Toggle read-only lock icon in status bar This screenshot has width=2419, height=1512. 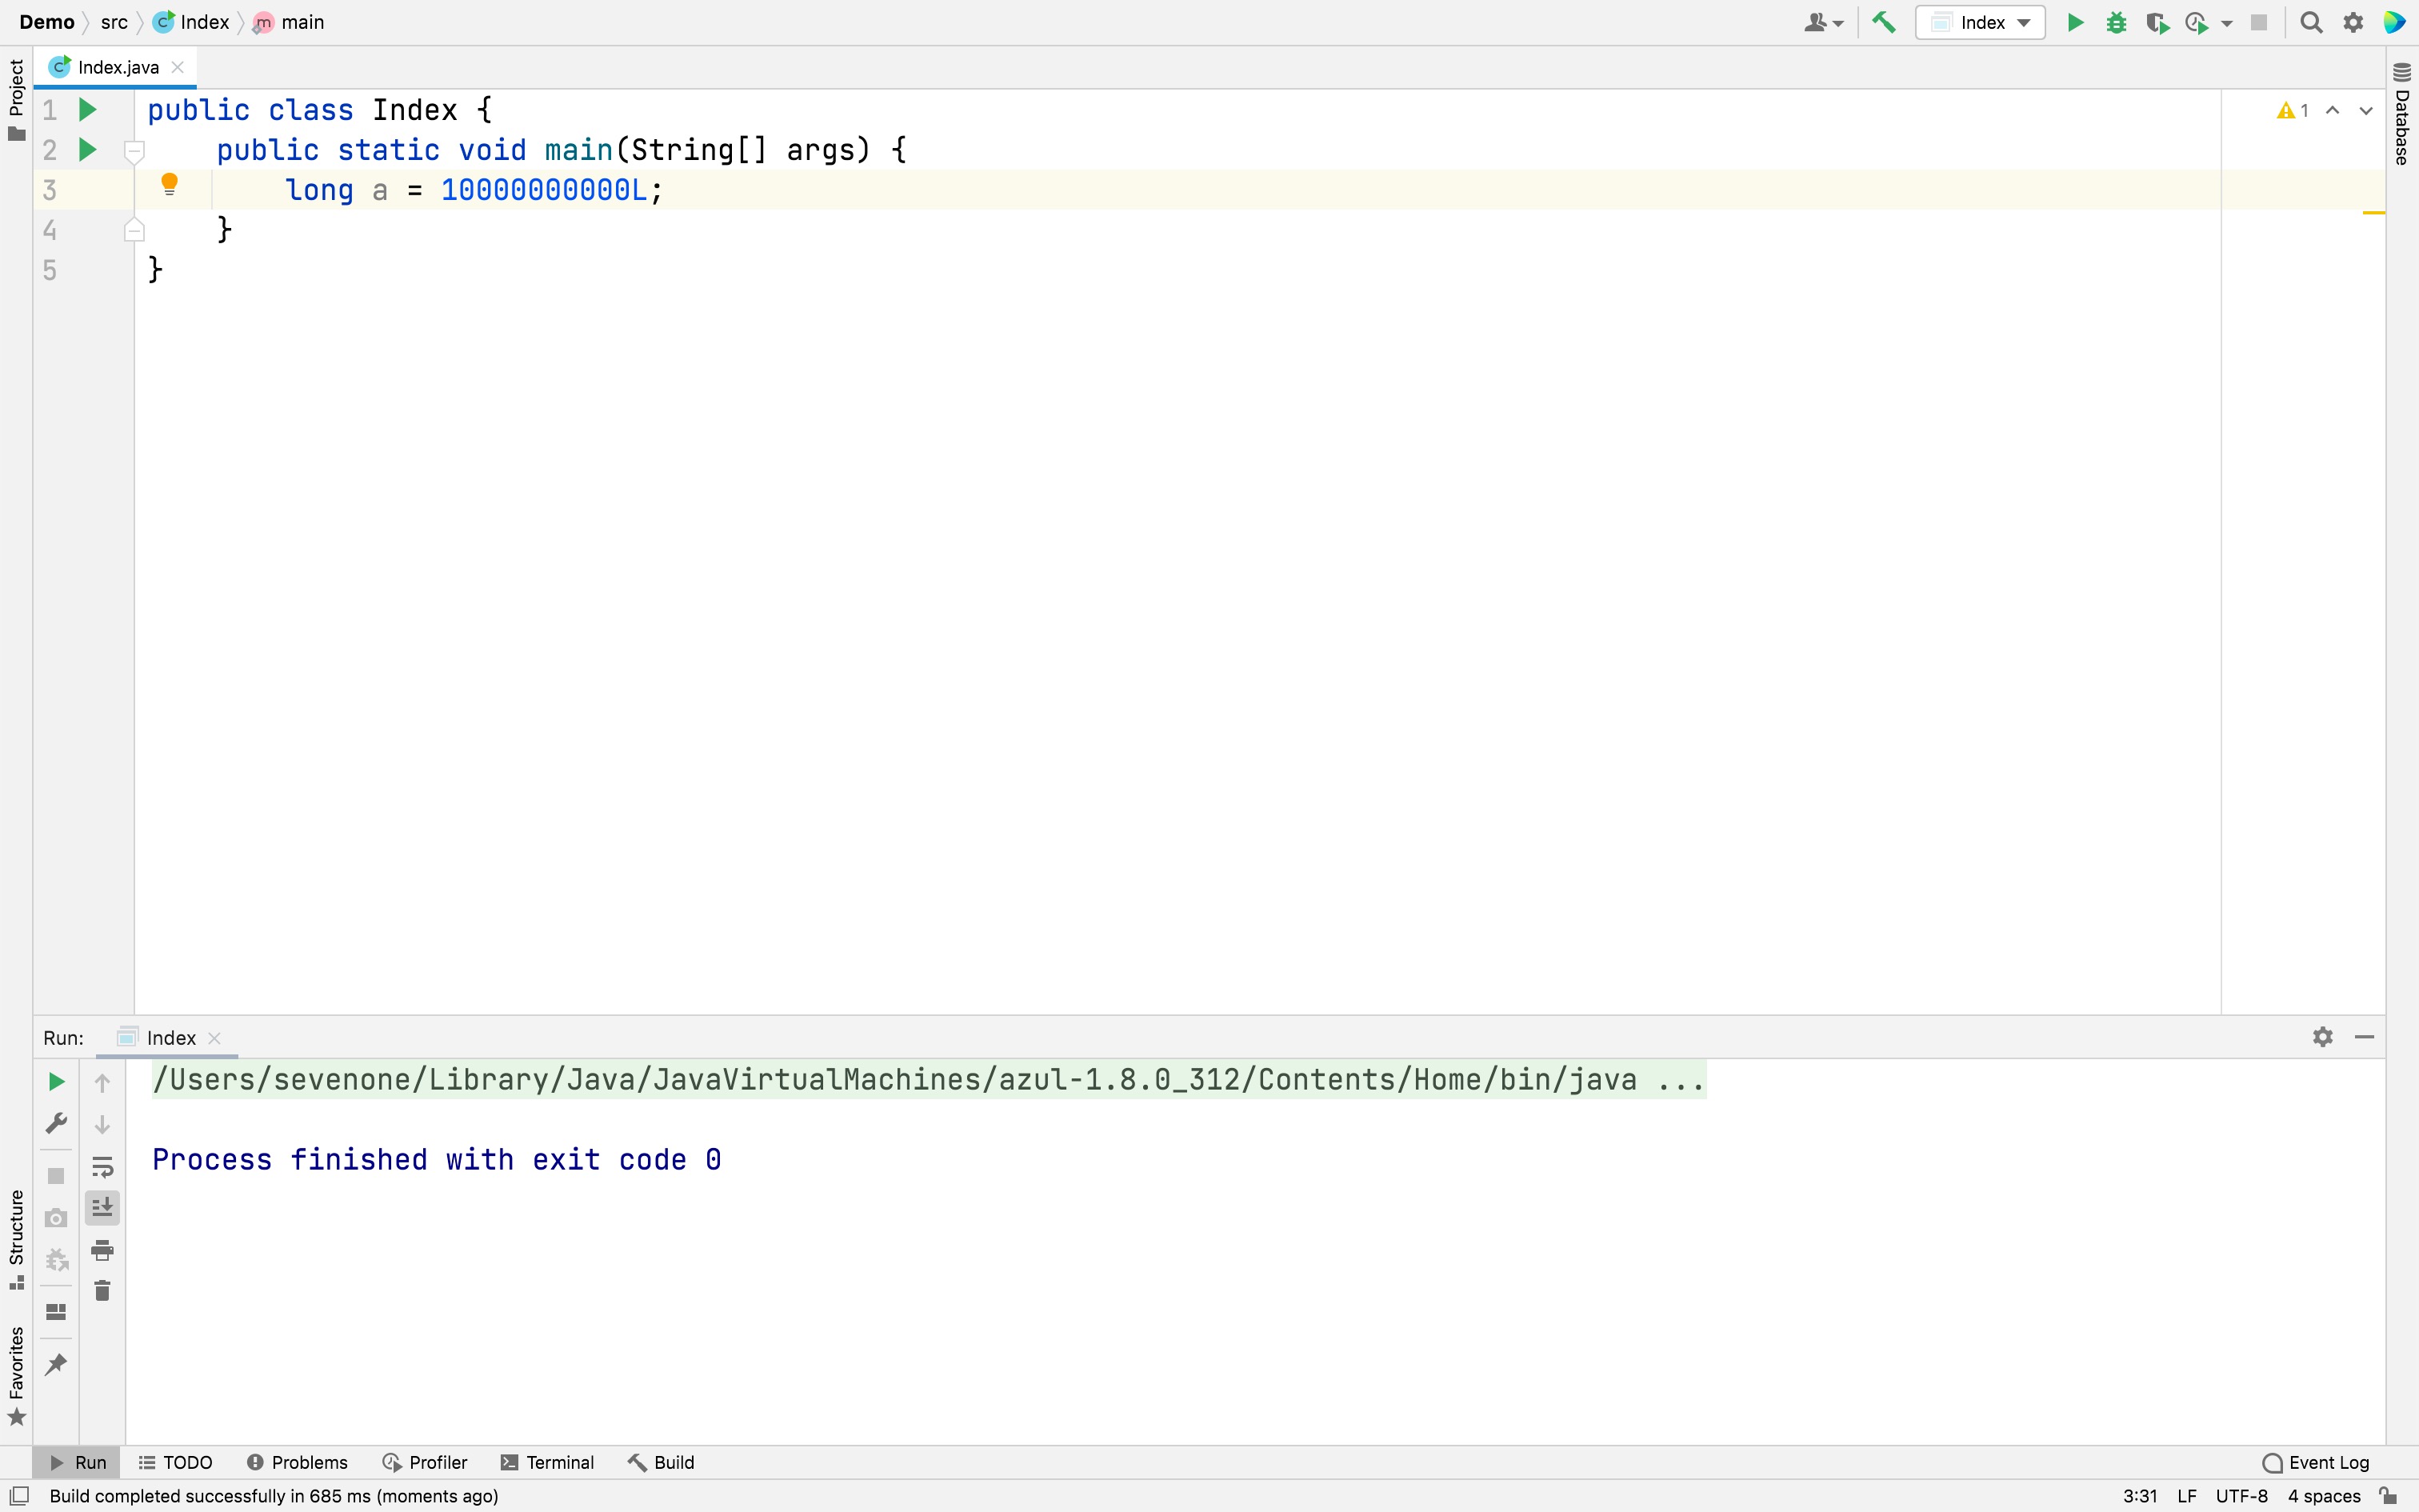[2388, 1495]
